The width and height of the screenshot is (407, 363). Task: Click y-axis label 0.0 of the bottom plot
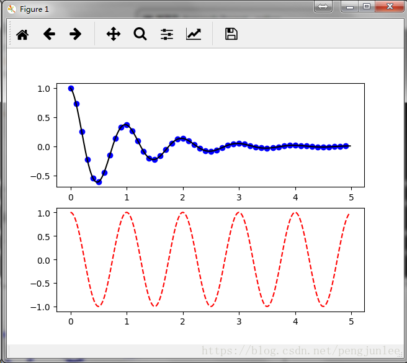(x=43, y=260)
